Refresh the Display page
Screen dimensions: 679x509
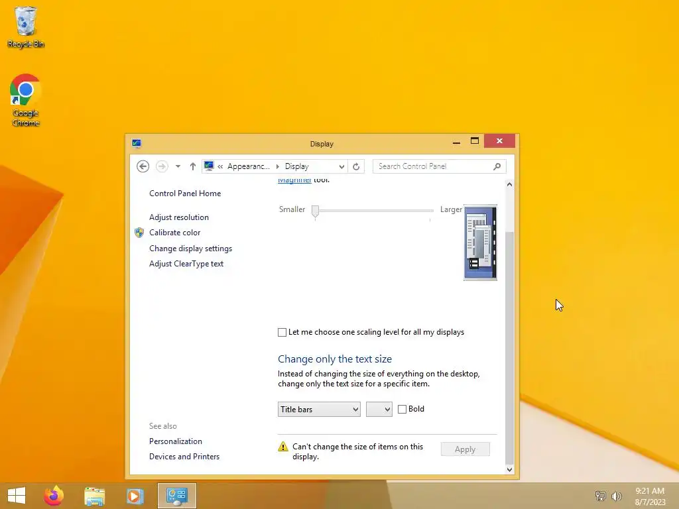tap(356, 166)
